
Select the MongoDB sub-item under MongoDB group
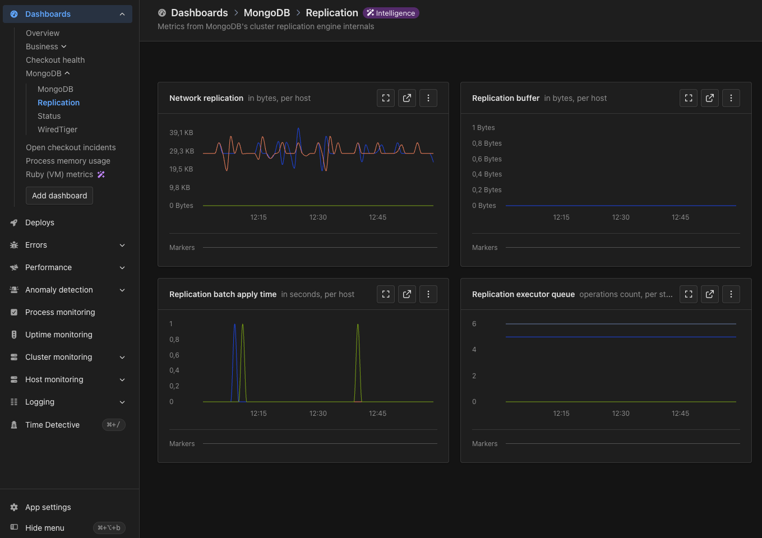(56, 89)
